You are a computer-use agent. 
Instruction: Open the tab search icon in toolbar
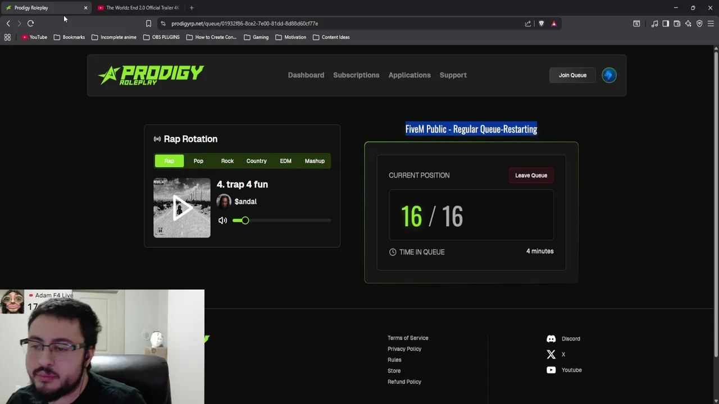point(636,24)
